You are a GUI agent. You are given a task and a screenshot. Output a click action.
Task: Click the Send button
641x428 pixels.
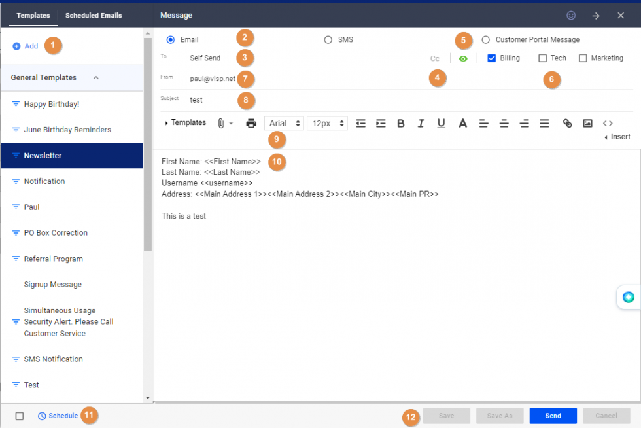click(553, 416)
